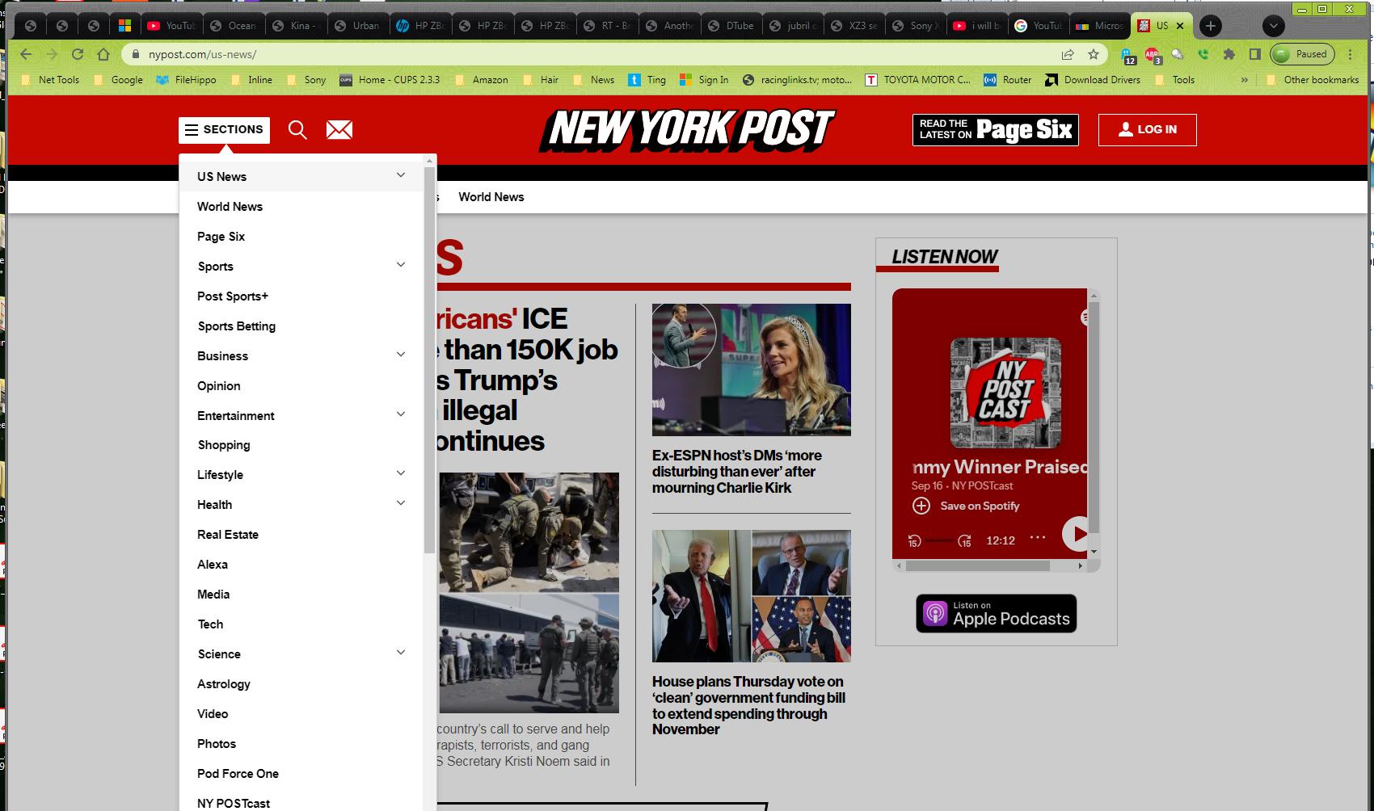Expand the Entertainment submenu chevron
This screenshot has height=811, width=1374.
click(x=401, y=414)
